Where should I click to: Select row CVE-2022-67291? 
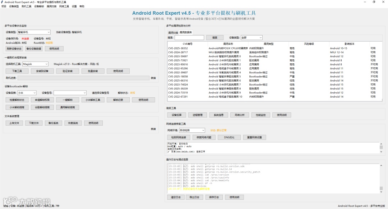click(275, 97)
